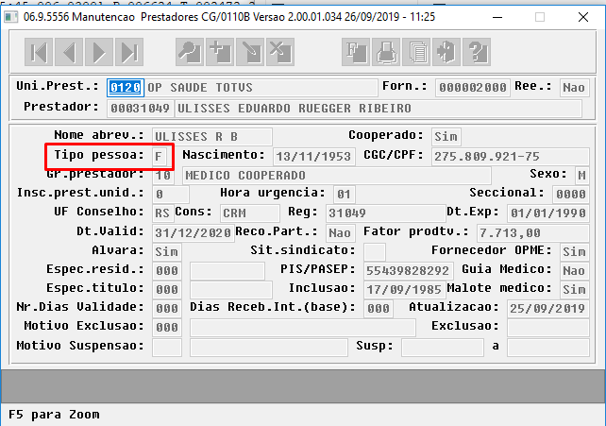
Task: Click the F document toolbar icon
Action: click(x=356, y=52)
